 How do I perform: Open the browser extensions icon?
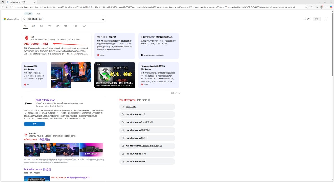pyautogui.click(x=312, y=7)
